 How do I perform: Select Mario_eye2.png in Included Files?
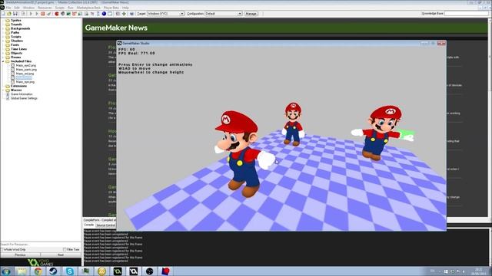tap(25, 65)
